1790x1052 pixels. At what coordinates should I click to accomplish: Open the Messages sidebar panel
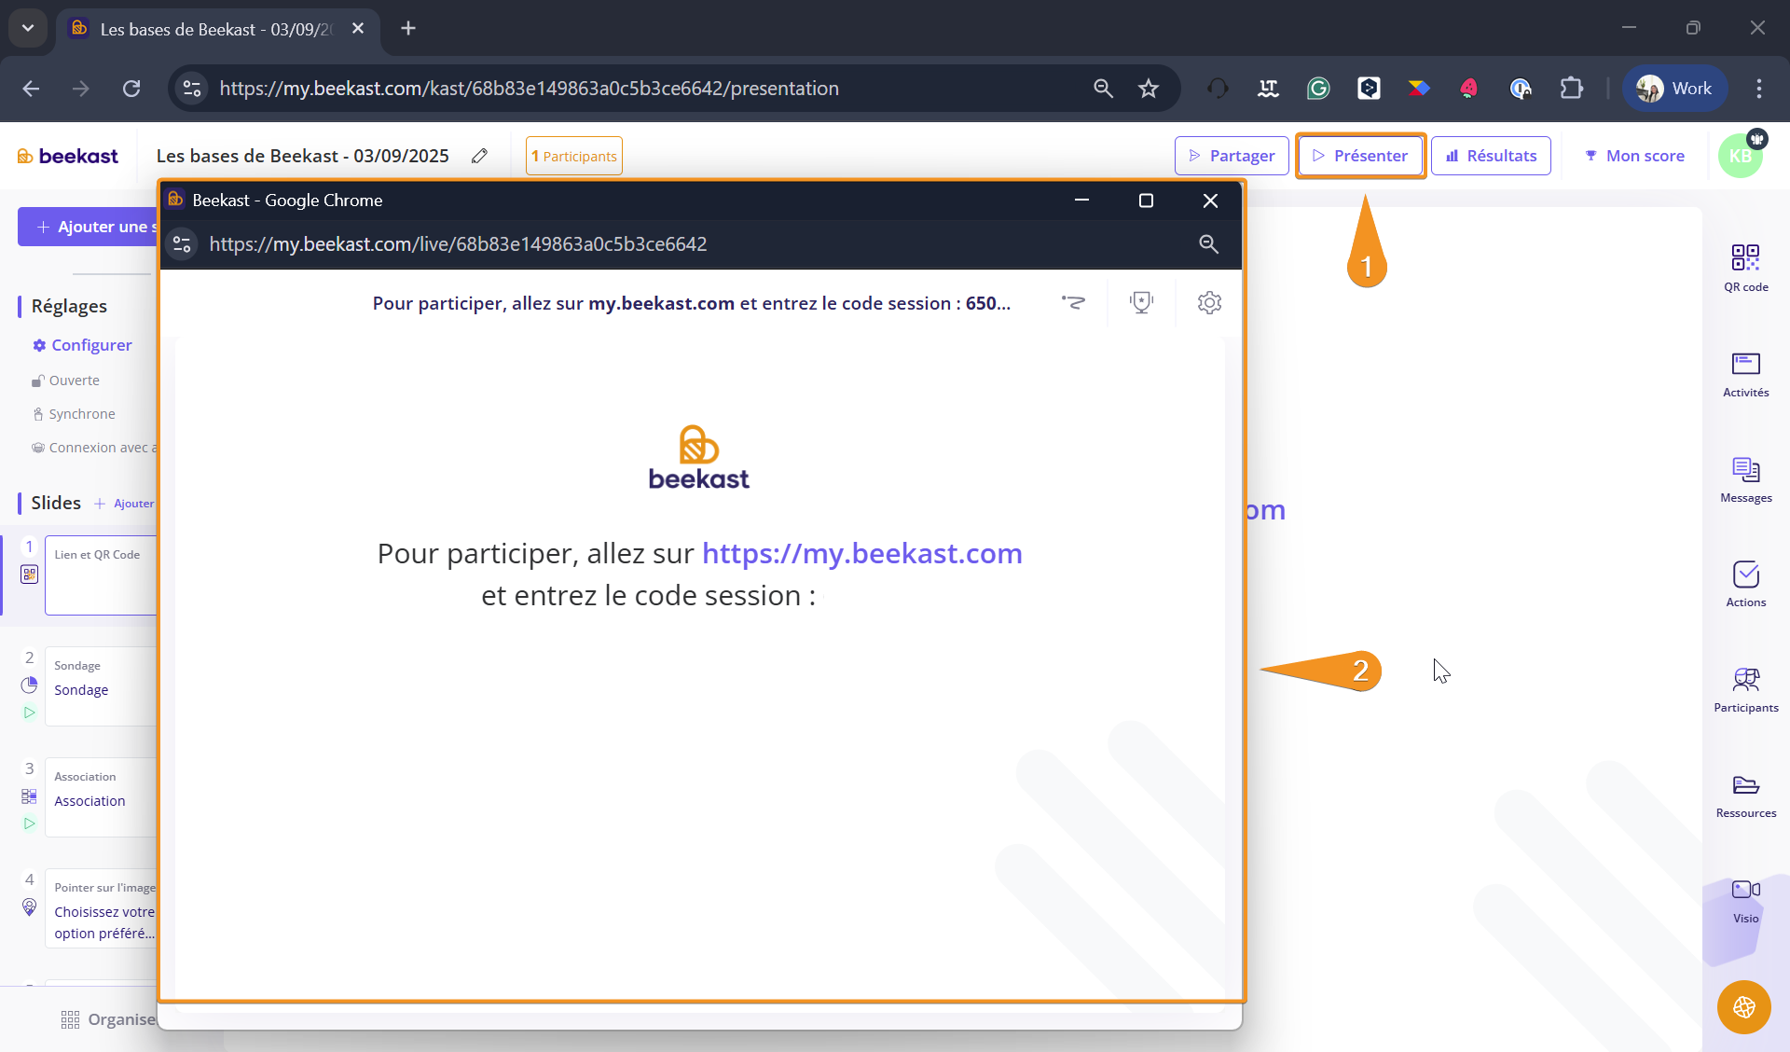(1745, 479)
